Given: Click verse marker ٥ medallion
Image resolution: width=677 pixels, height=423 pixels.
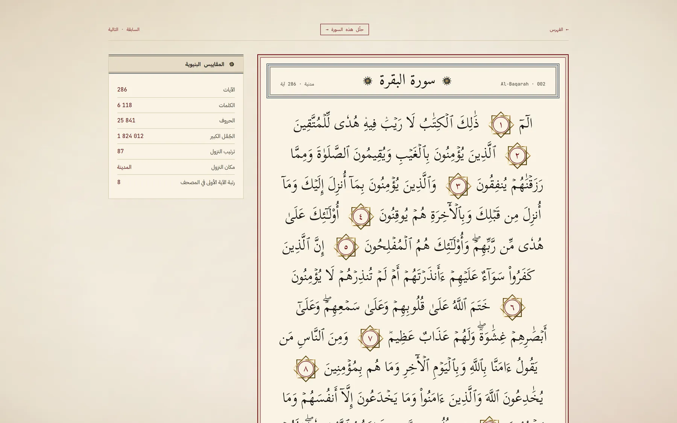Looking at the screenshot, I should click(x=346, y=247).
